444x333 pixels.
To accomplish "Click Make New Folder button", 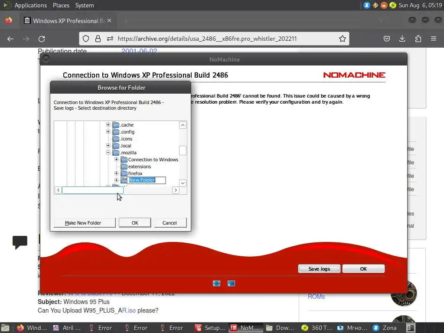I will [85, 223].
